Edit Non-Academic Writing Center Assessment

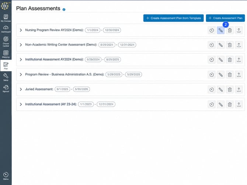pyautogui.click(x=220, y=45)
